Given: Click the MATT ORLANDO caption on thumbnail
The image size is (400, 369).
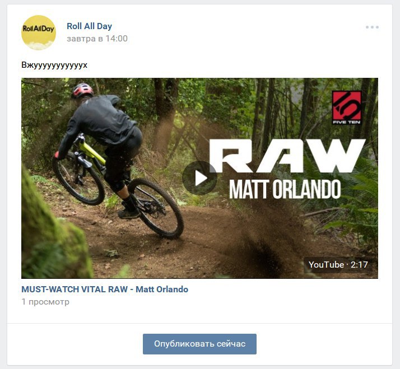Looking at the screenshot, I should [x=285, y=189].
